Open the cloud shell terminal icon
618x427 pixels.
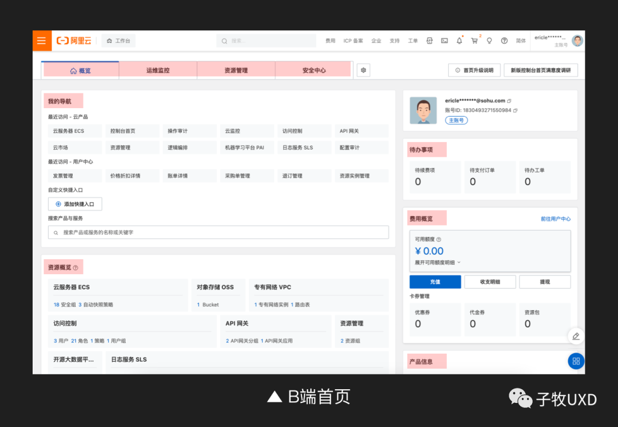(444, 41)
